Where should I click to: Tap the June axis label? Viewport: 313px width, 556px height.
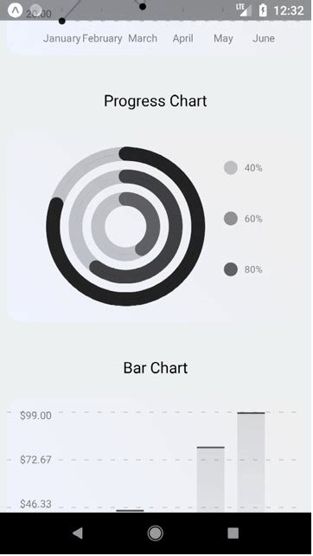click(264, 38)
